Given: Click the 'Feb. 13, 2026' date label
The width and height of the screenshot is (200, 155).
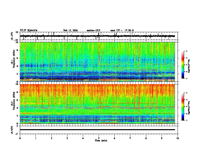Looking at the screenshot, I should (70, 30).
